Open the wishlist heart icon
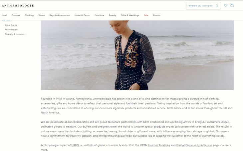Screen dimensions: 243x151 point(226,5)
